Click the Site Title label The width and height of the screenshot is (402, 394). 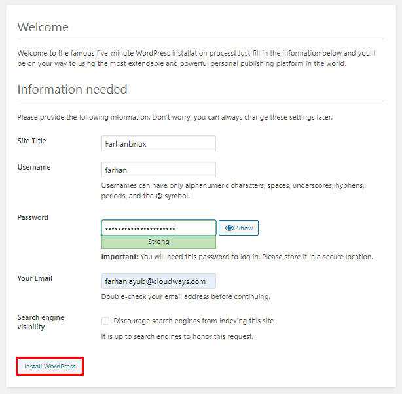31,141
